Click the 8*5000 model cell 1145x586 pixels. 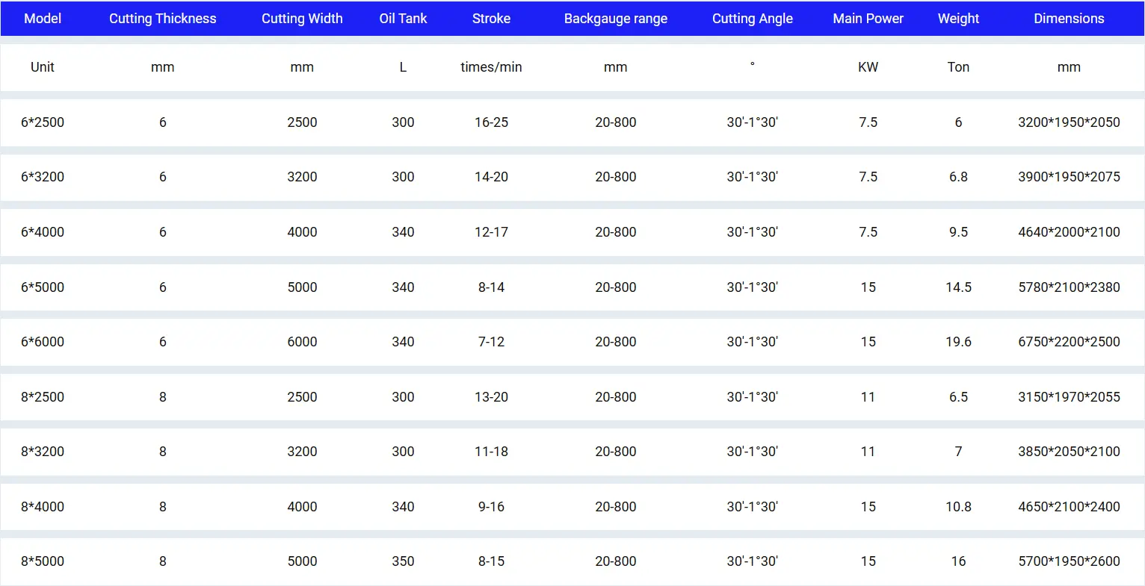43,561
